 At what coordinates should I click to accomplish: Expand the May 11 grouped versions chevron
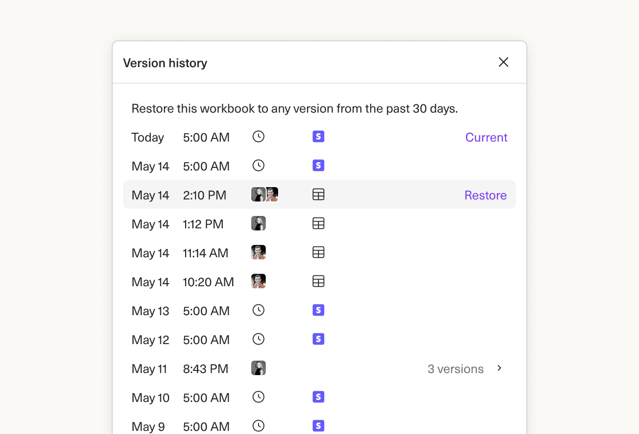pos(499,368)
